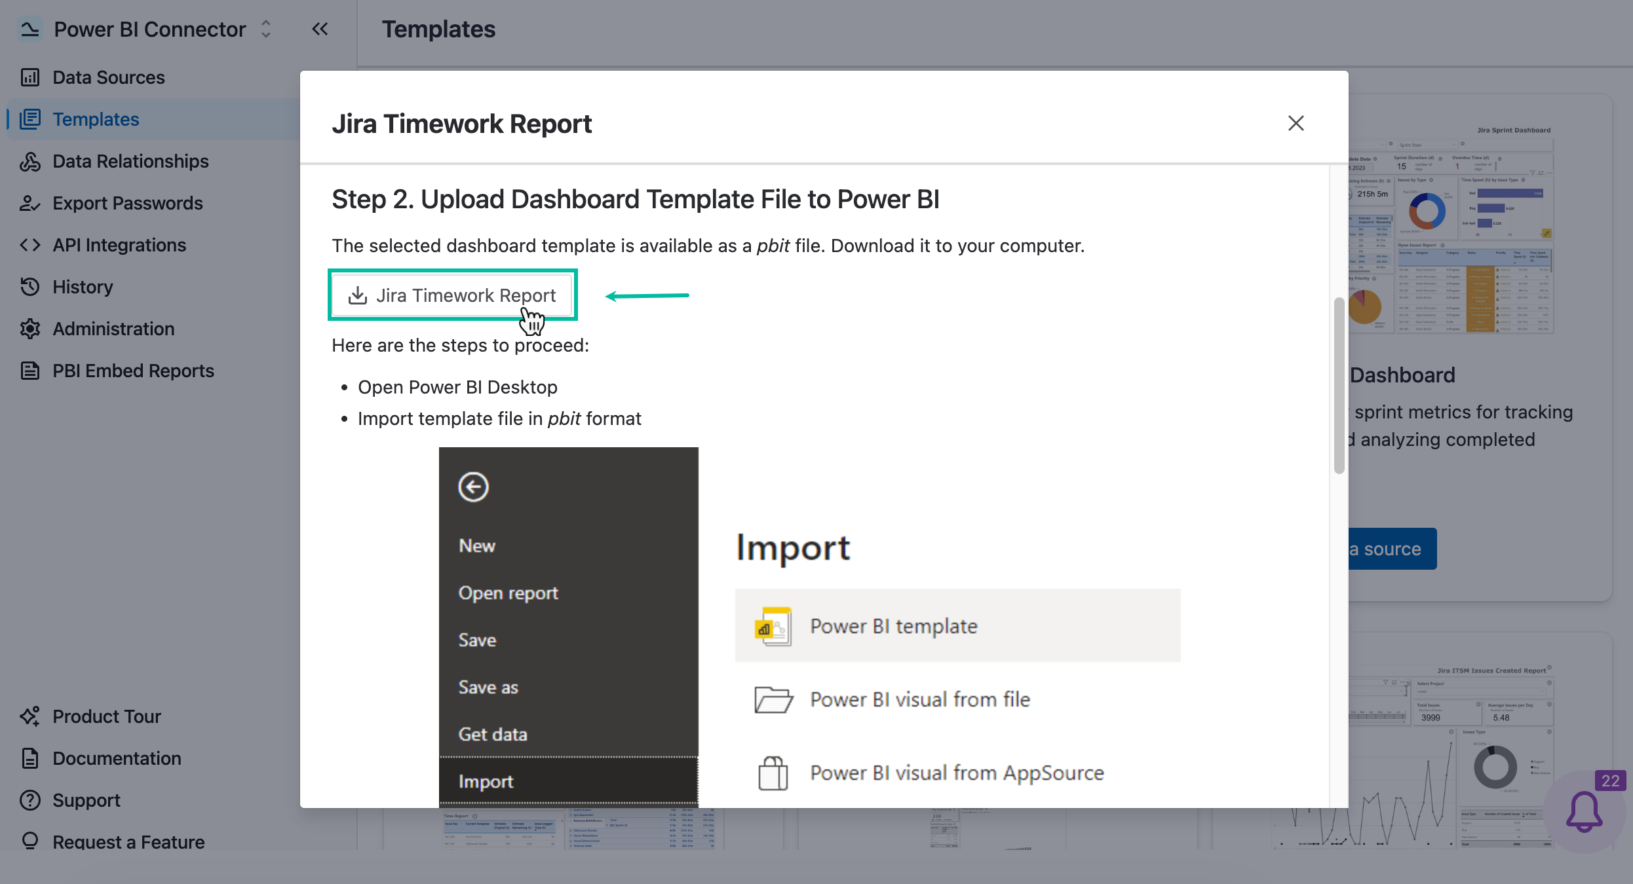Screen dimensions: 1633x884
Task: Open History in the sidebar
Action: [x=83, y=287]
